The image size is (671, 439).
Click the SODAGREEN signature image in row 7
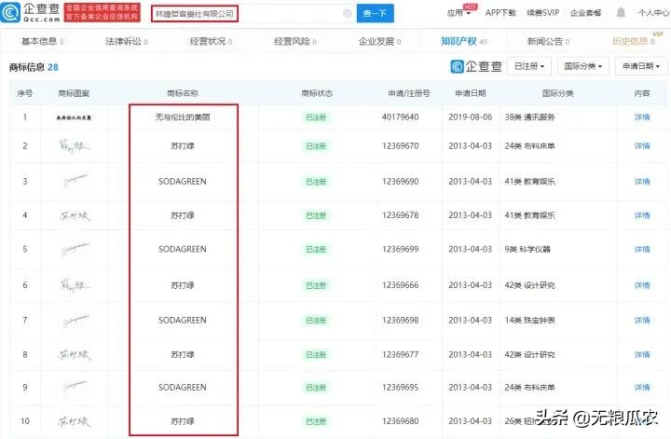point(75,320)
